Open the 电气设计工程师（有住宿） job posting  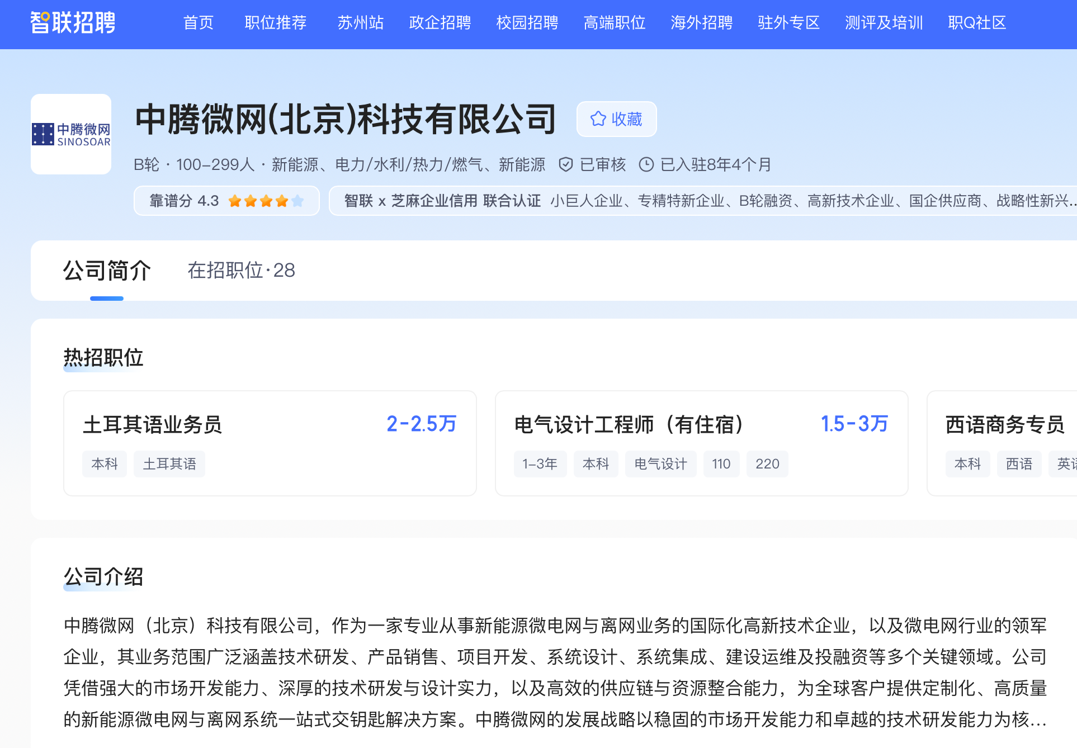pos(629,424)
